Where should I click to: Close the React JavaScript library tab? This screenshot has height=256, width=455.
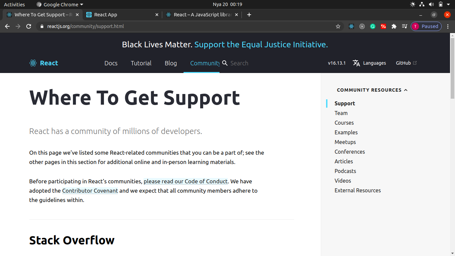tap(237, 15)
